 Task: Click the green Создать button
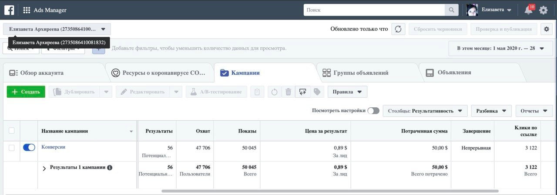pos(26,92)
